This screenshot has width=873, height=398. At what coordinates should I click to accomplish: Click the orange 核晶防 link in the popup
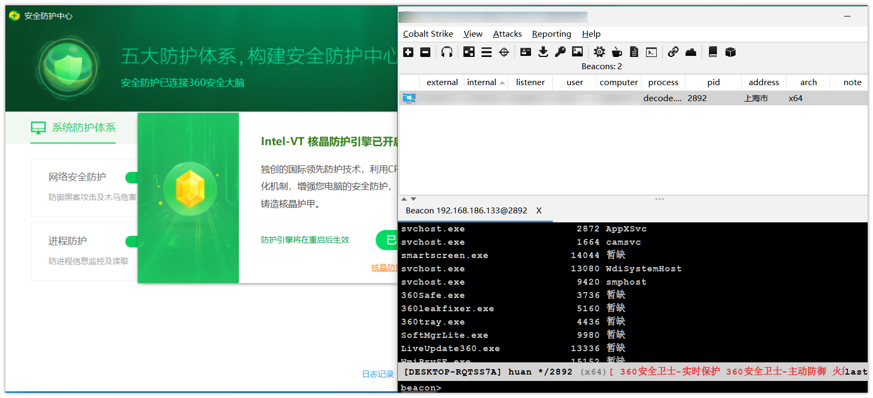coord(384,268)
